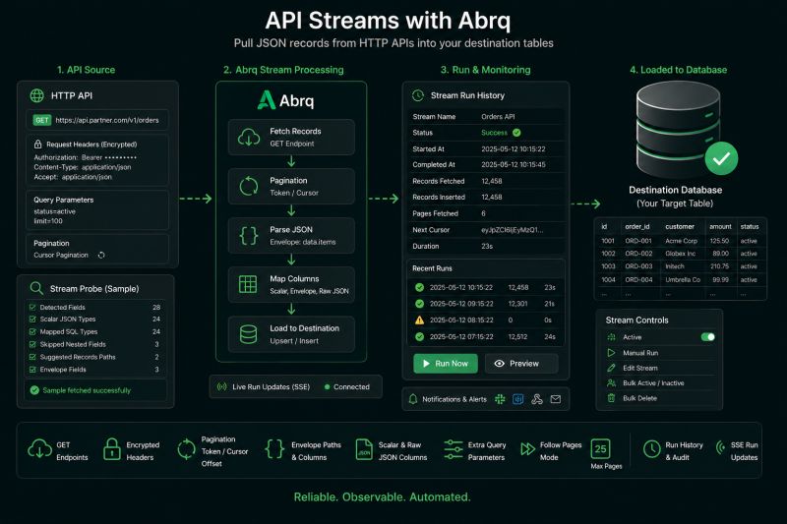Screen dimensions: 787x524
Task: Click the lock icon beside Request Headers
Action: (37, 144)
